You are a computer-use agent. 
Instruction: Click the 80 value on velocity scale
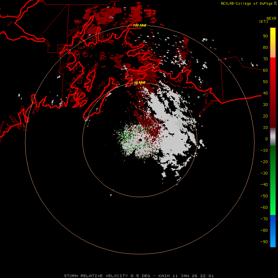pos(265,48)
